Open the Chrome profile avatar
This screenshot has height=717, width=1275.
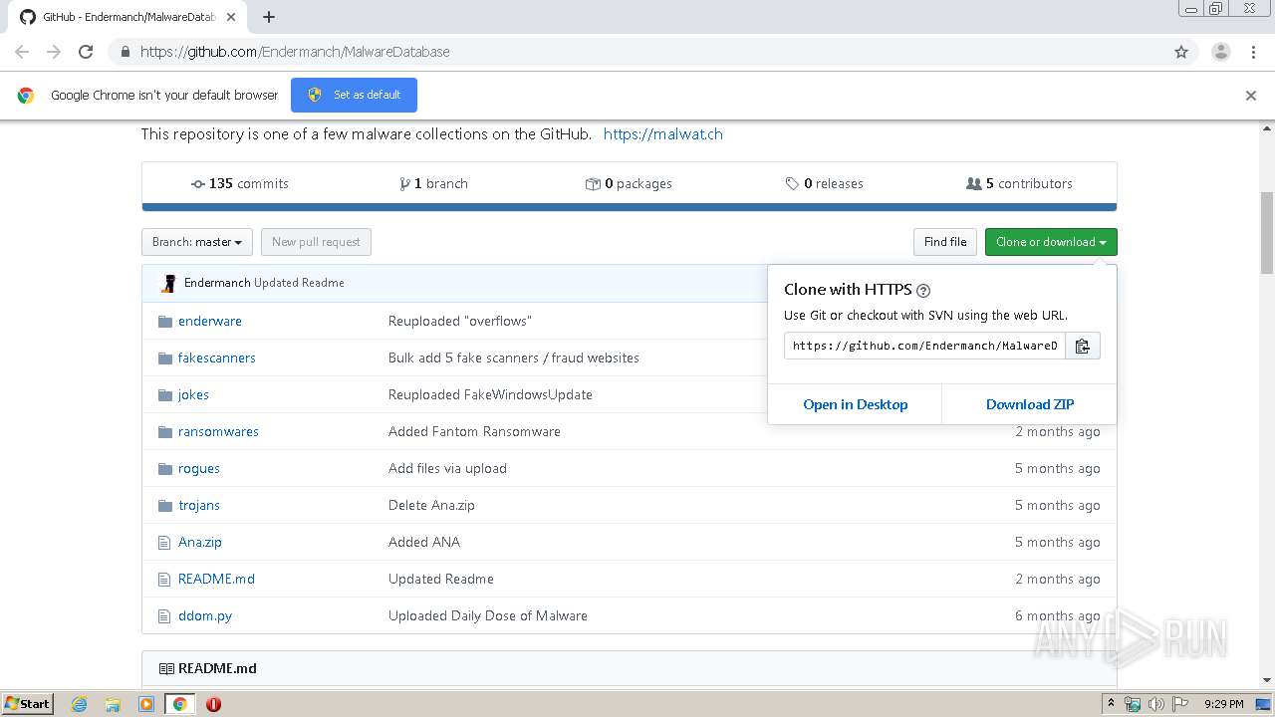click(x=1221, y=52)
